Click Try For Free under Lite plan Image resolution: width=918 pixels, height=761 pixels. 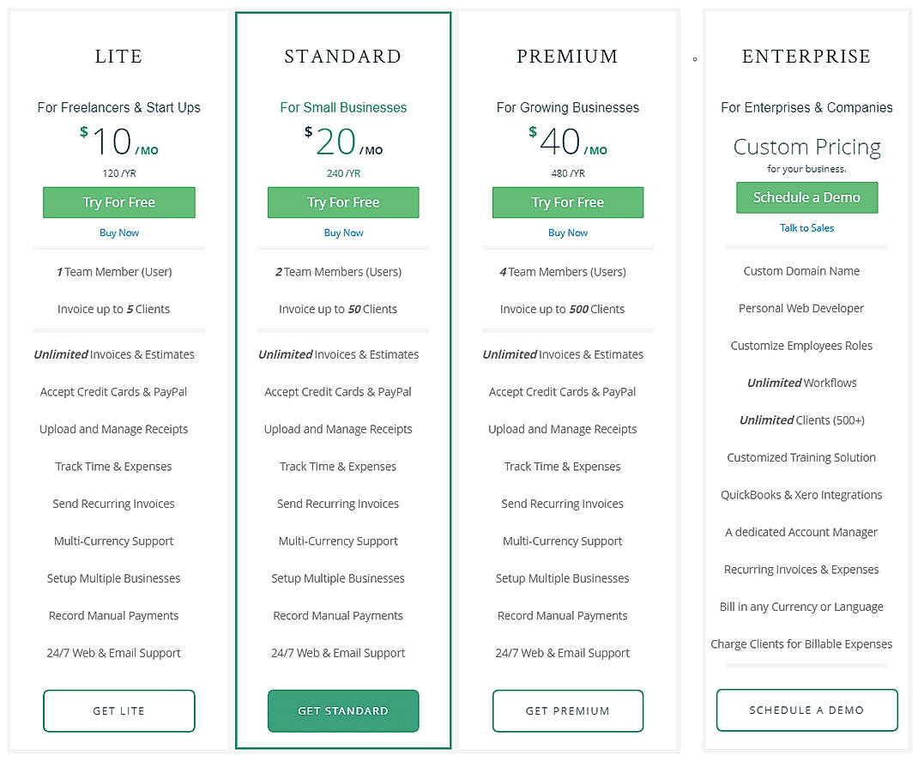(118, 202)
